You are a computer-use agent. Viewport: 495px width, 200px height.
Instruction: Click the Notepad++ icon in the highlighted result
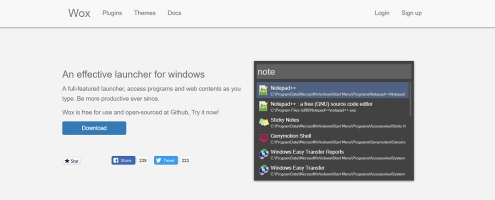click(263, 90)
